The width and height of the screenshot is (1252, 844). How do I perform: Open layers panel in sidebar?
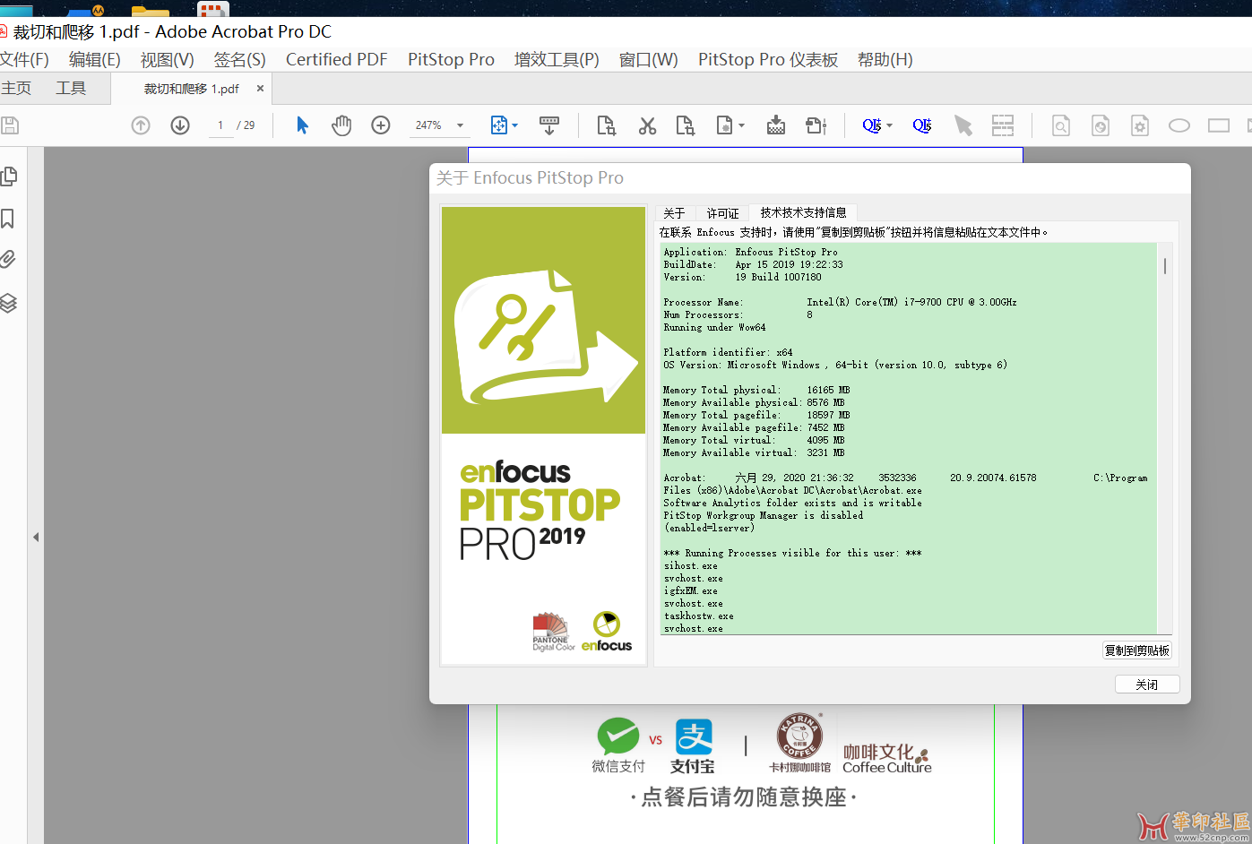click(x=8, y=303)
